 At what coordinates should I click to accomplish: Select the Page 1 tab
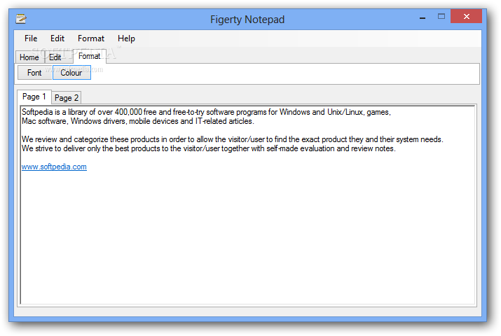click(x=34, y=97)
